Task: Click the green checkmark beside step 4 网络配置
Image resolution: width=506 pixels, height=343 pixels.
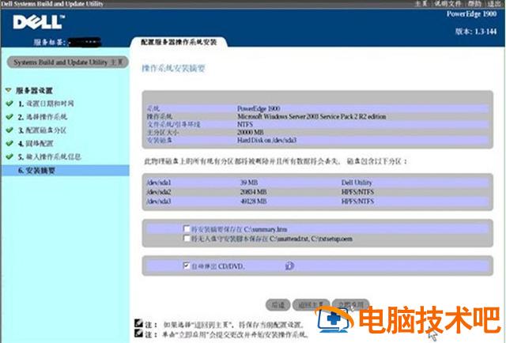Action: (x=9, y=143)
